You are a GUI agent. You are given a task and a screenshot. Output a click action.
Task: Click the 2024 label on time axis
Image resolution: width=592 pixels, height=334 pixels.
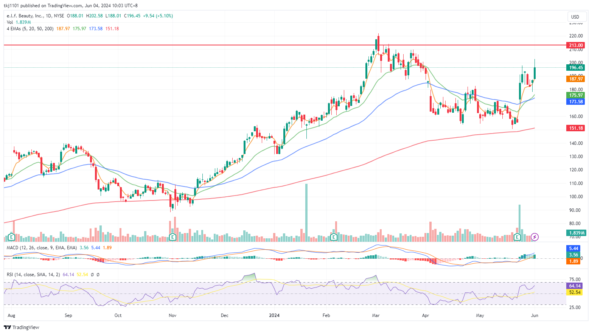click(274, 315)
